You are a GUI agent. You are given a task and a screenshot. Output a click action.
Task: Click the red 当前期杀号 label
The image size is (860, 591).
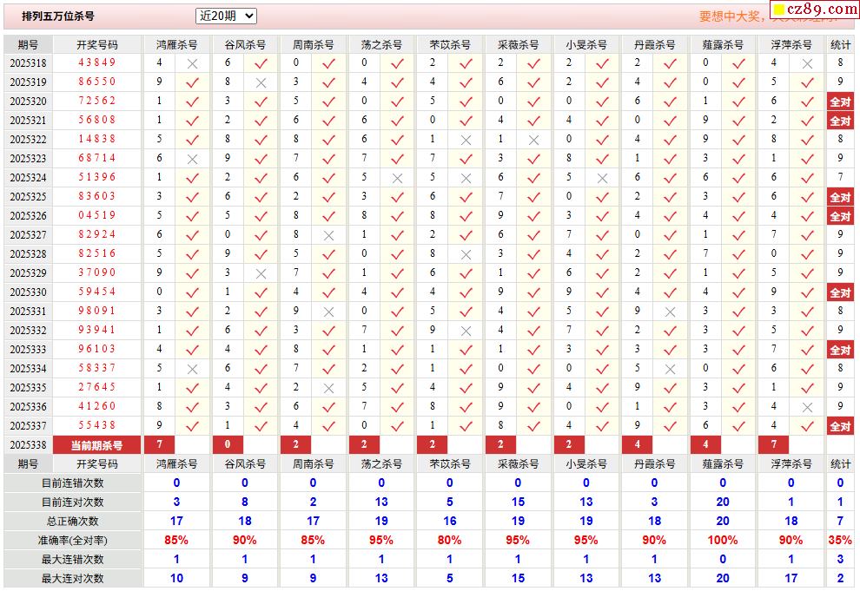coord(96,445)
